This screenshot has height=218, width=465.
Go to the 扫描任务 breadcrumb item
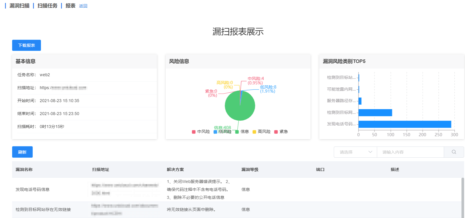coord(47,6)
